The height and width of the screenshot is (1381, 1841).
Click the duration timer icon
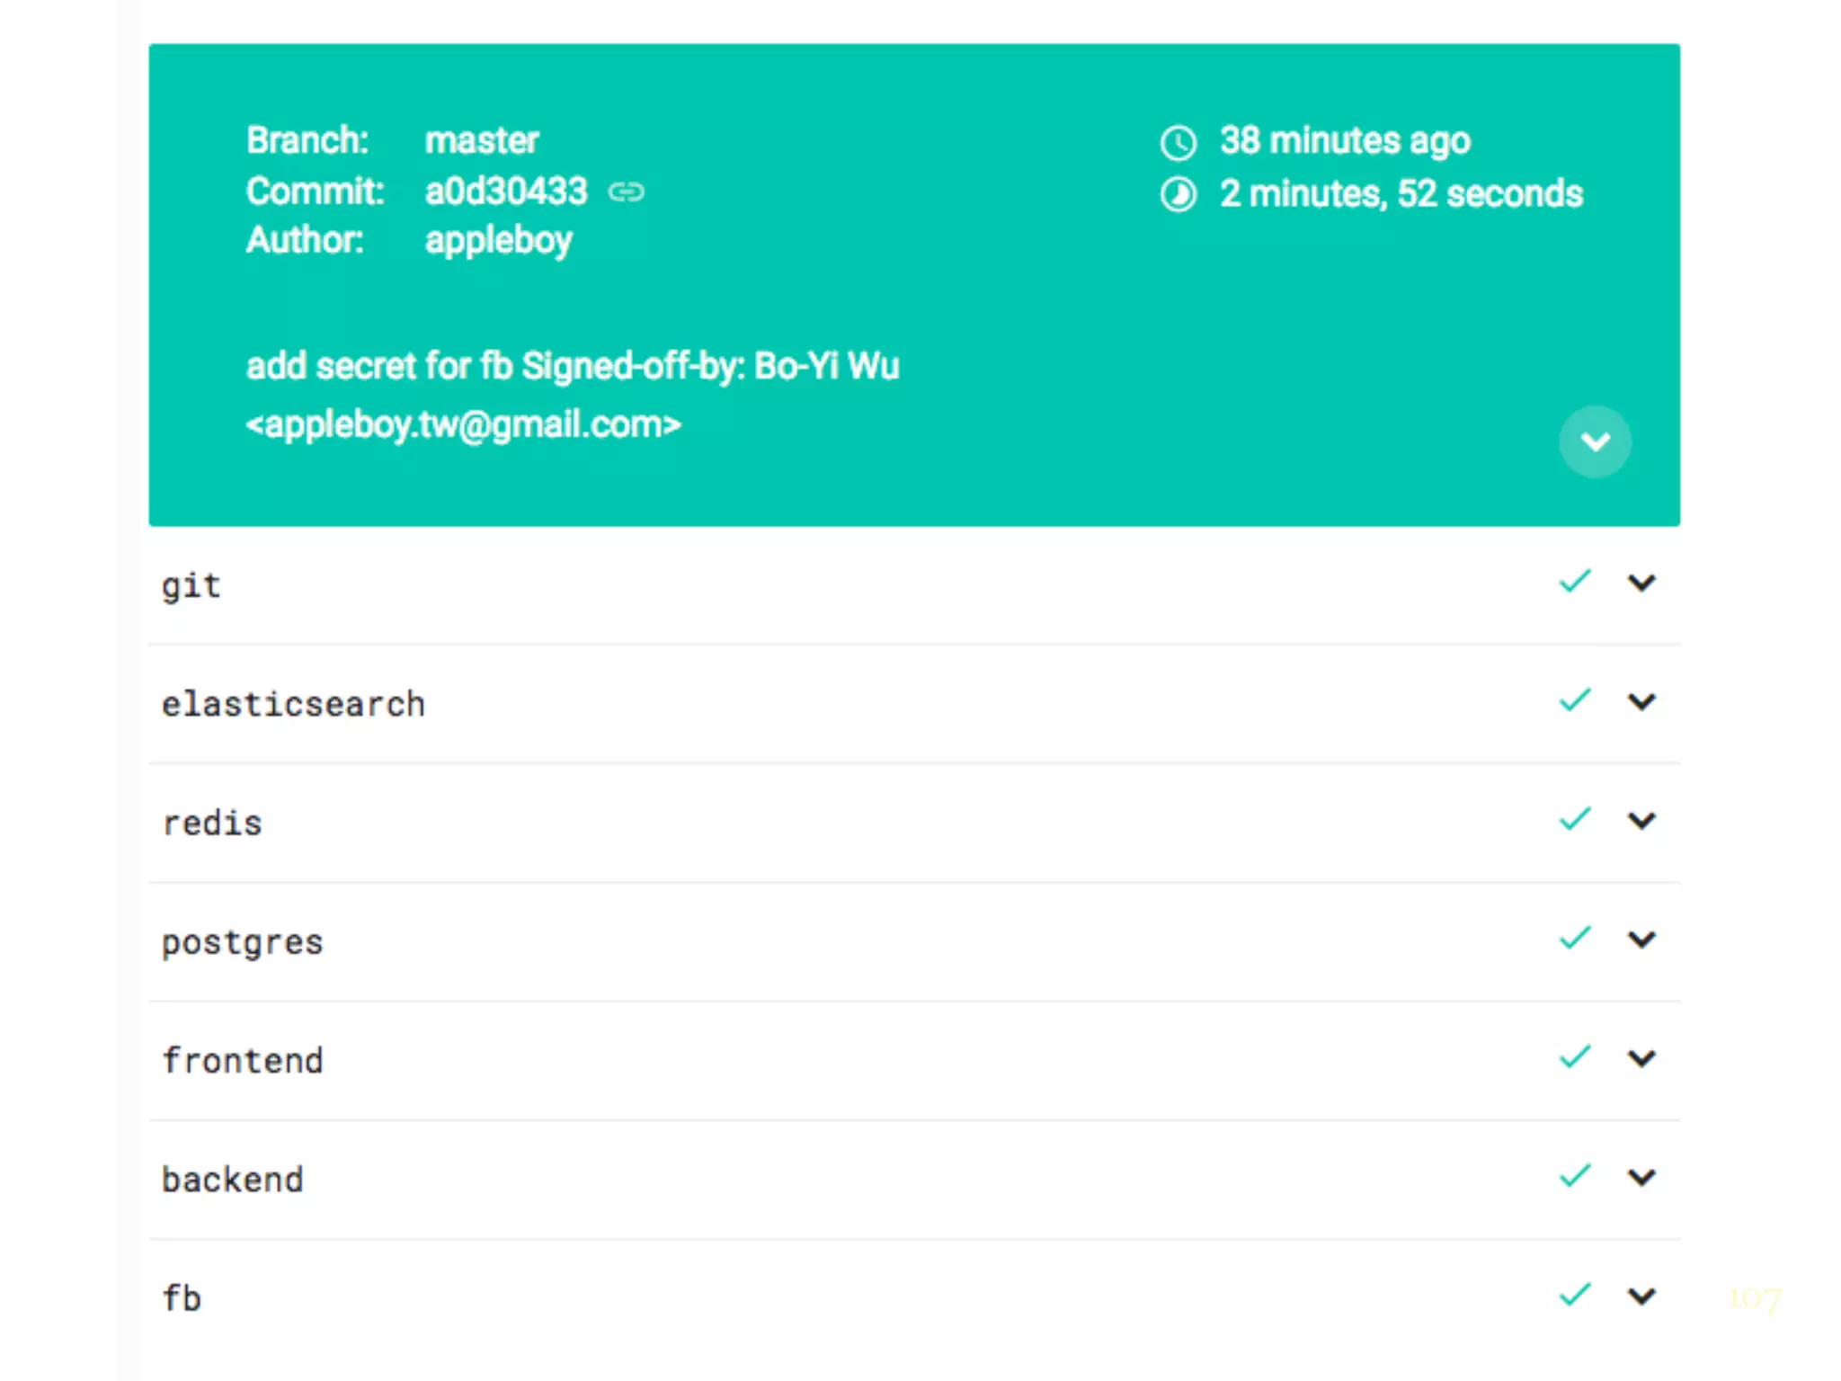(x=1178, y=194)
